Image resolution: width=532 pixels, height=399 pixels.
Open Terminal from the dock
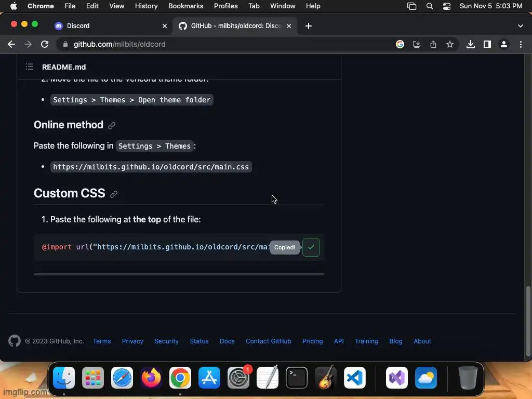pyautogui.click(x=297, y=378)
